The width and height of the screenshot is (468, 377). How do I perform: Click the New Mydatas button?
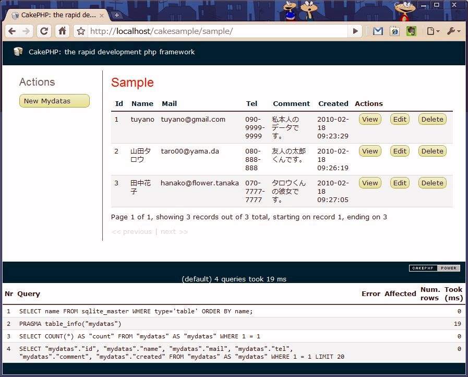(x=54, y=101)
